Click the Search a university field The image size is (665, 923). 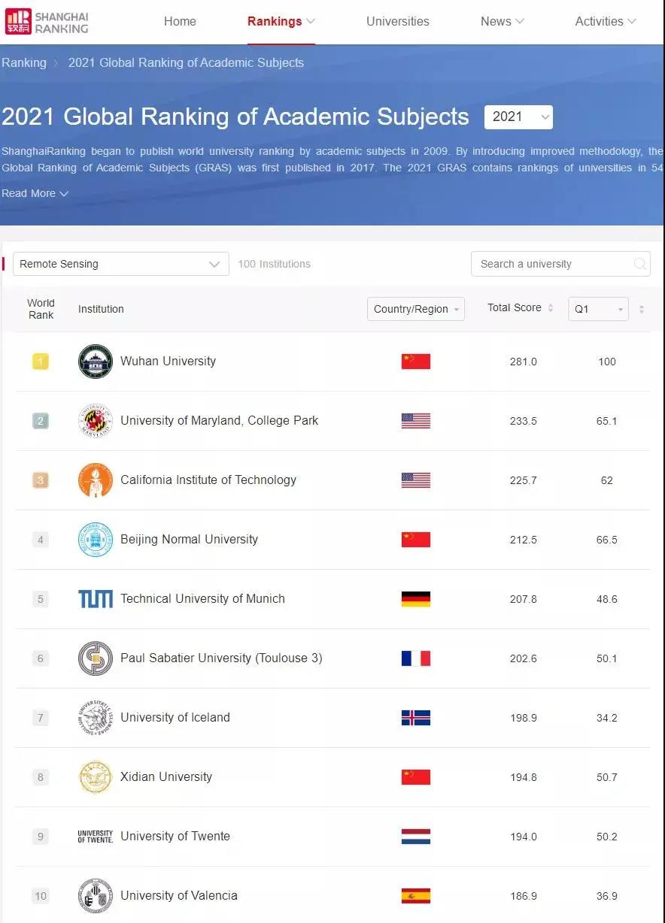click(x=560, y=264)
